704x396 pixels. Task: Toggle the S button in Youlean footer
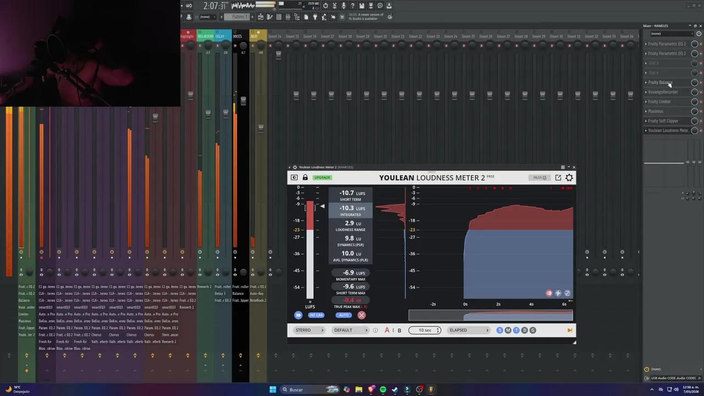(500, 331)
